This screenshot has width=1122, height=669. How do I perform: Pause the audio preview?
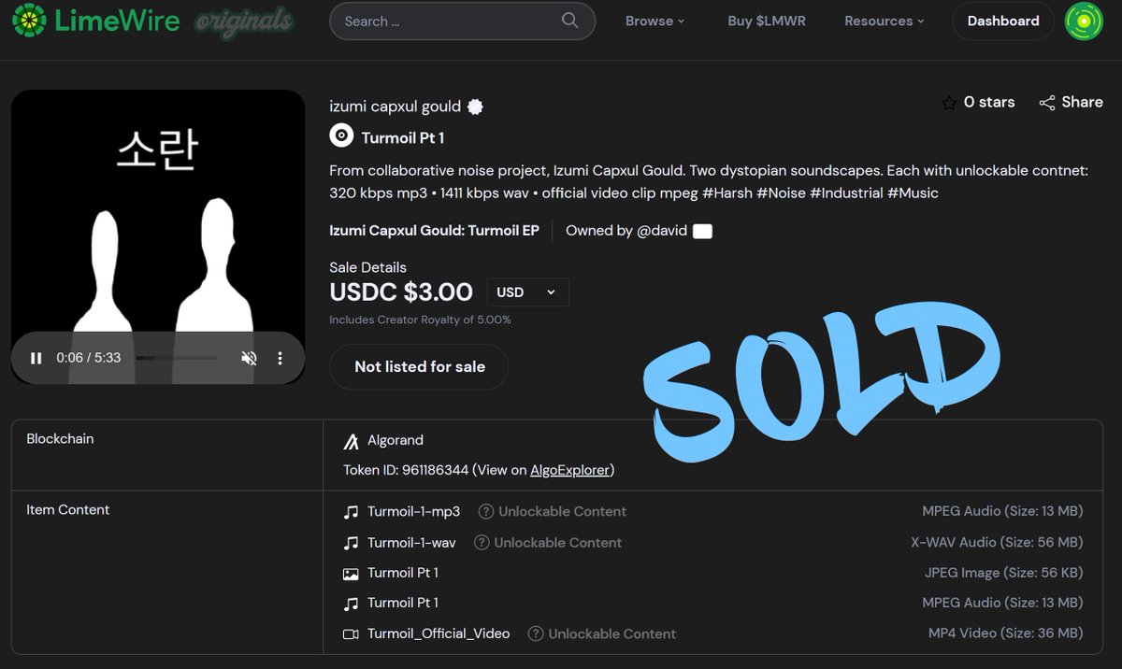(36, 358)
